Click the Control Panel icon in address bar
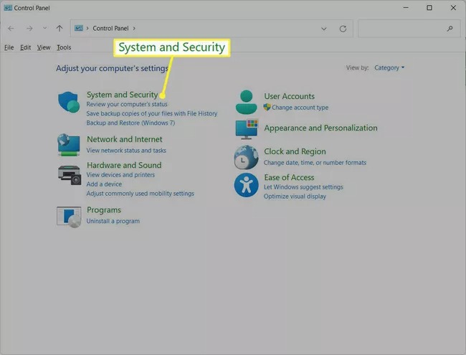466x355 pixels. point(78,28)
